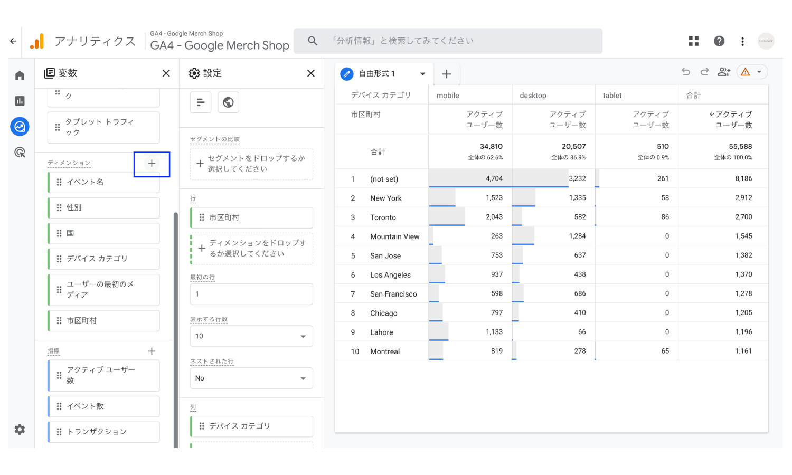
Task: Select the table visualization icon
Action: (201, 102)
